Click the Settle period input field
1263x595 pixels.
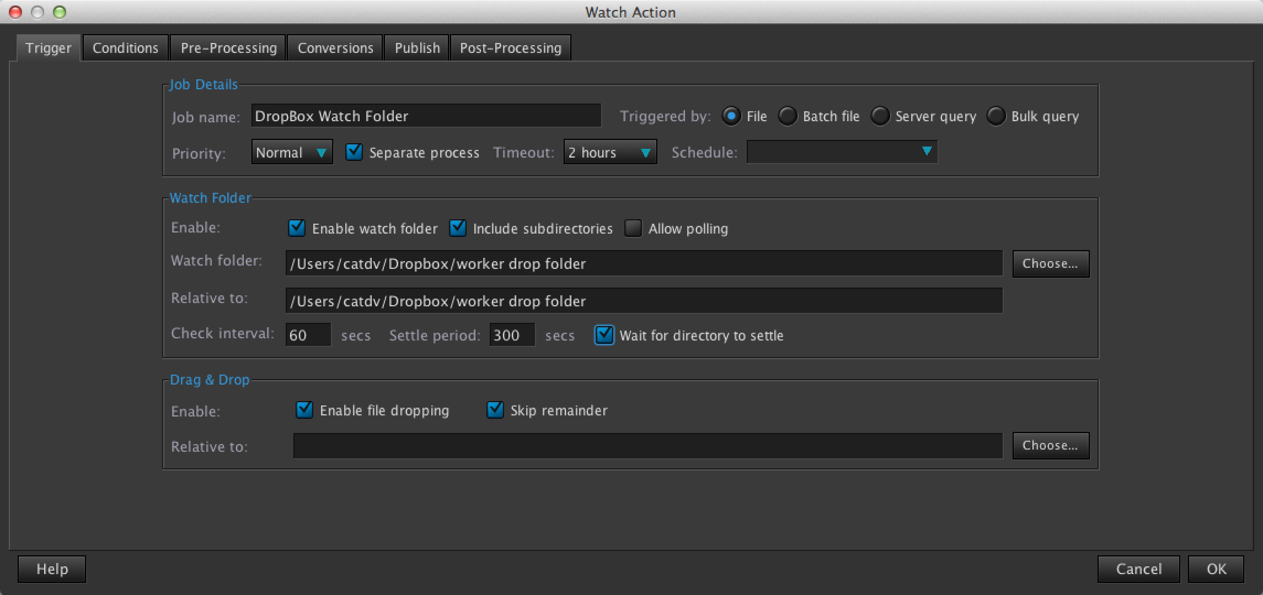pyautogui.click(x=512, y=335)
